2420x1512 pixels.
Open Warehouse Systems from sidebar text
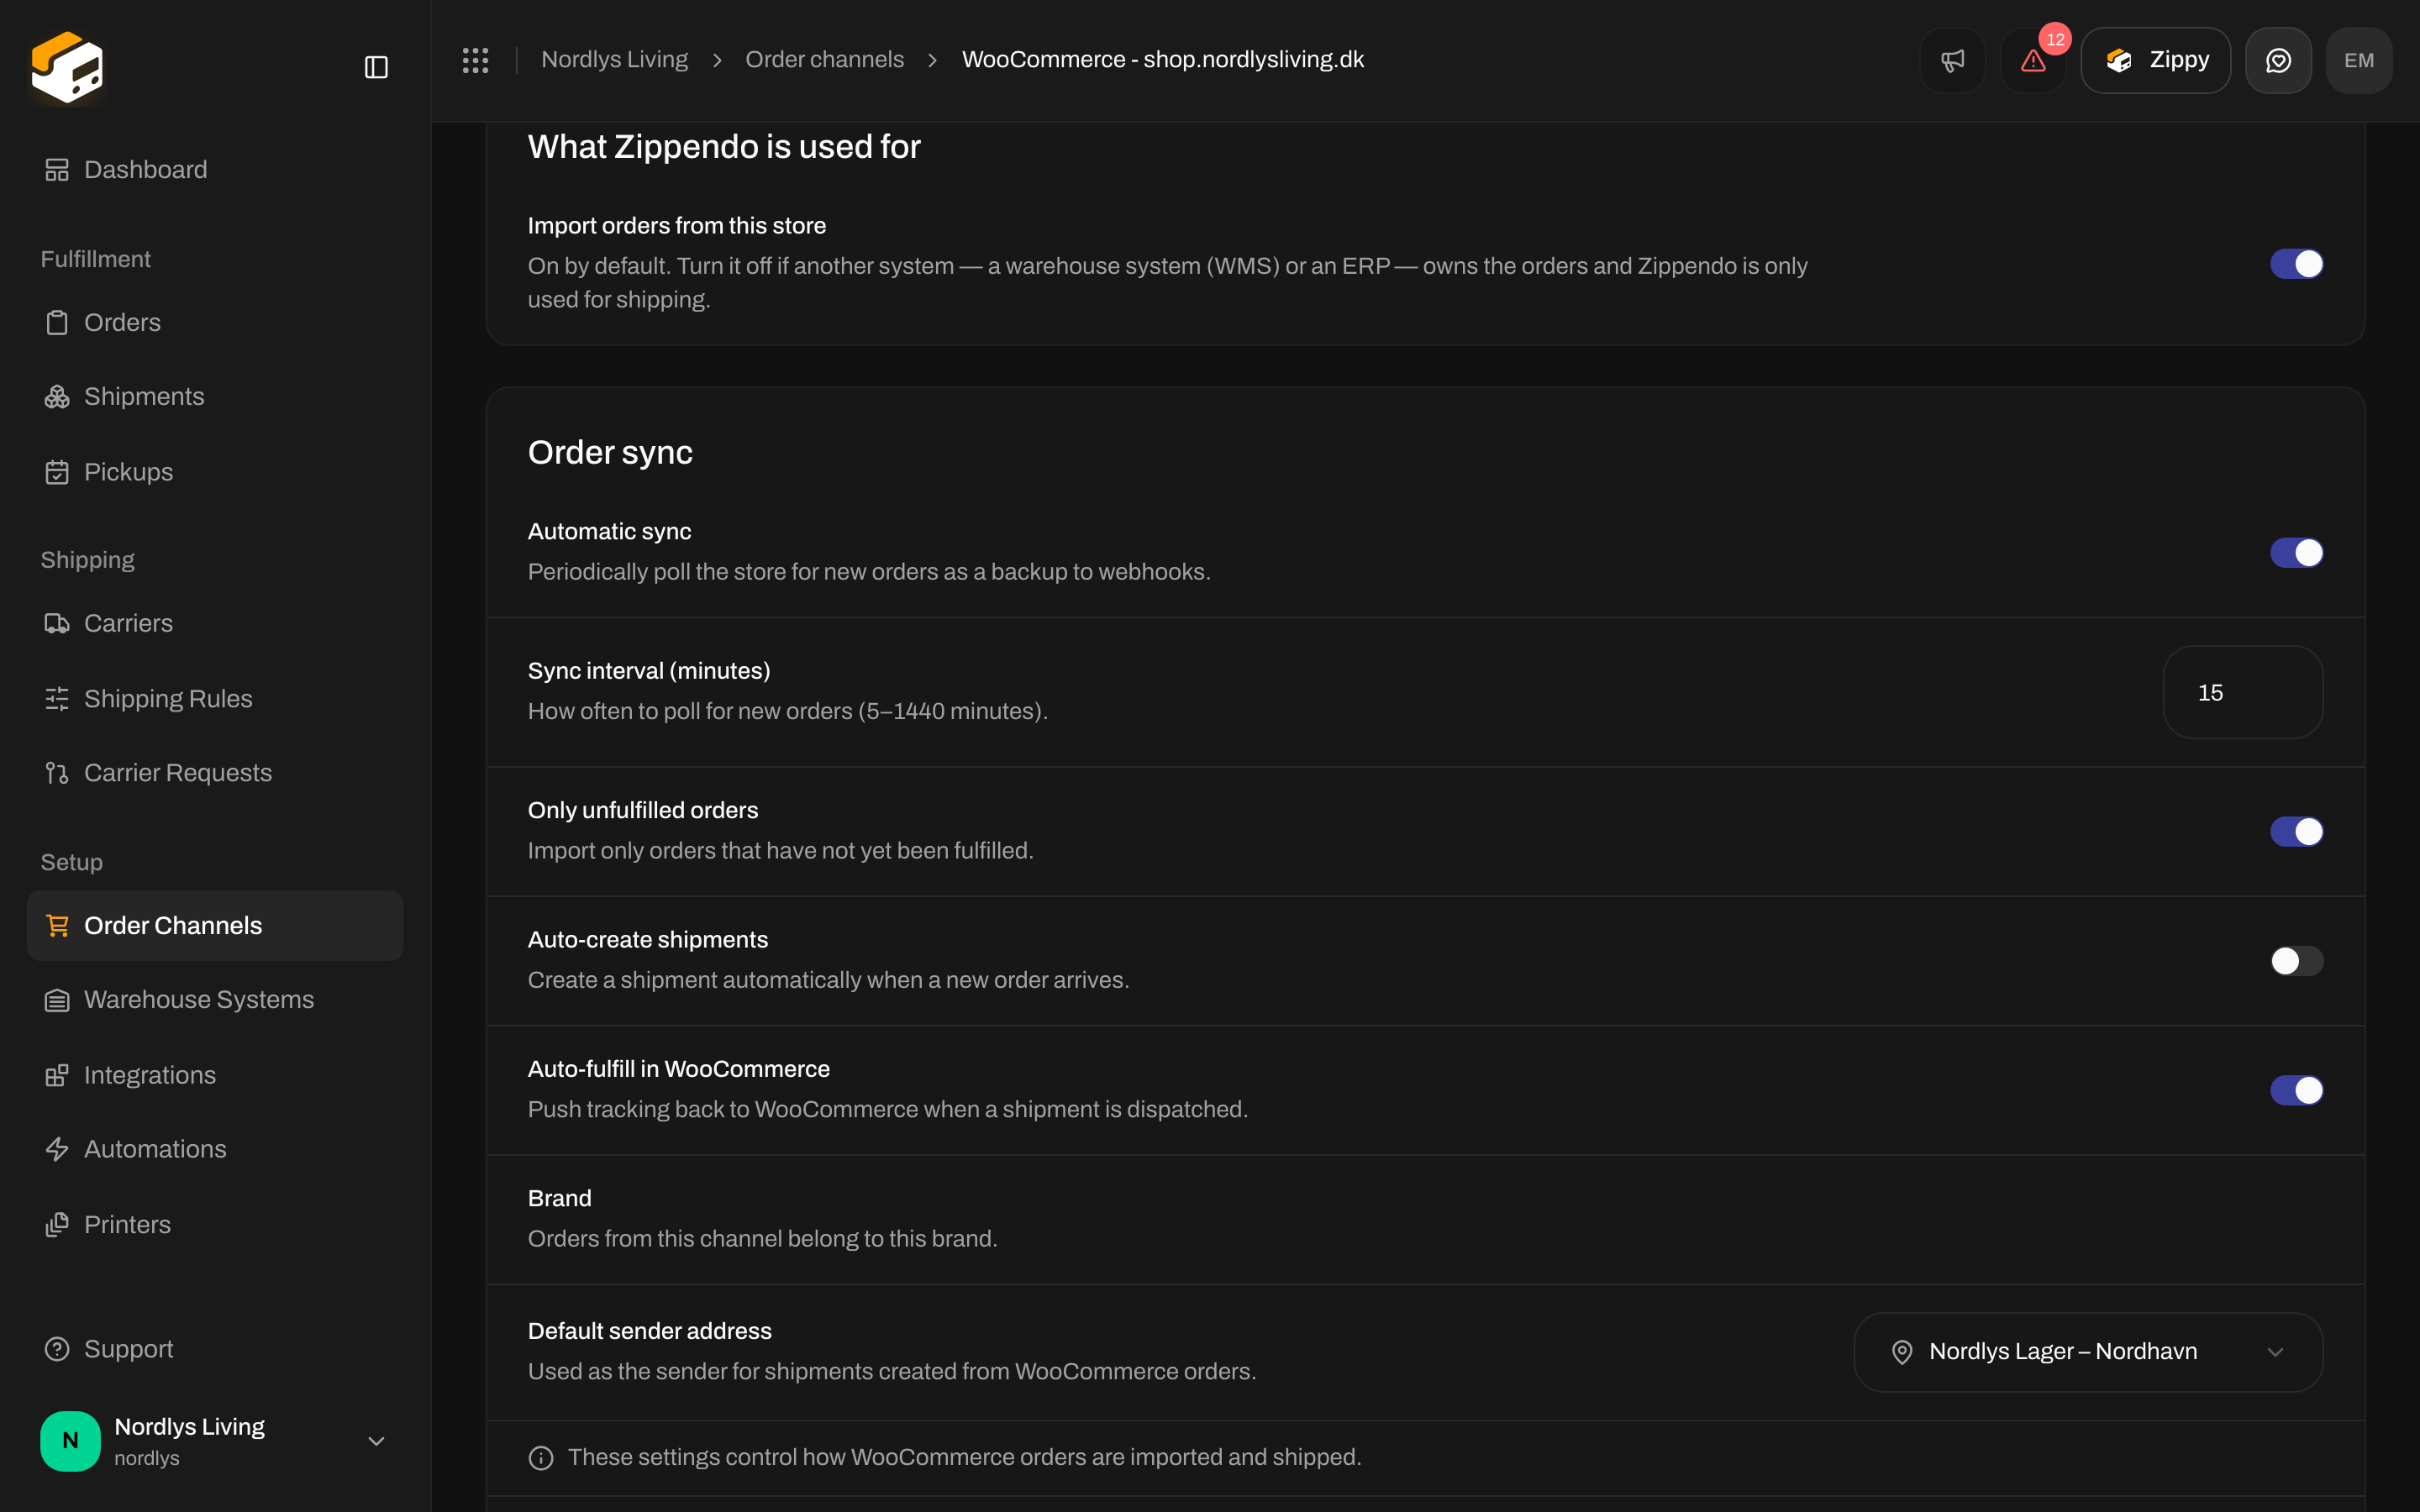pos(199,1000)
